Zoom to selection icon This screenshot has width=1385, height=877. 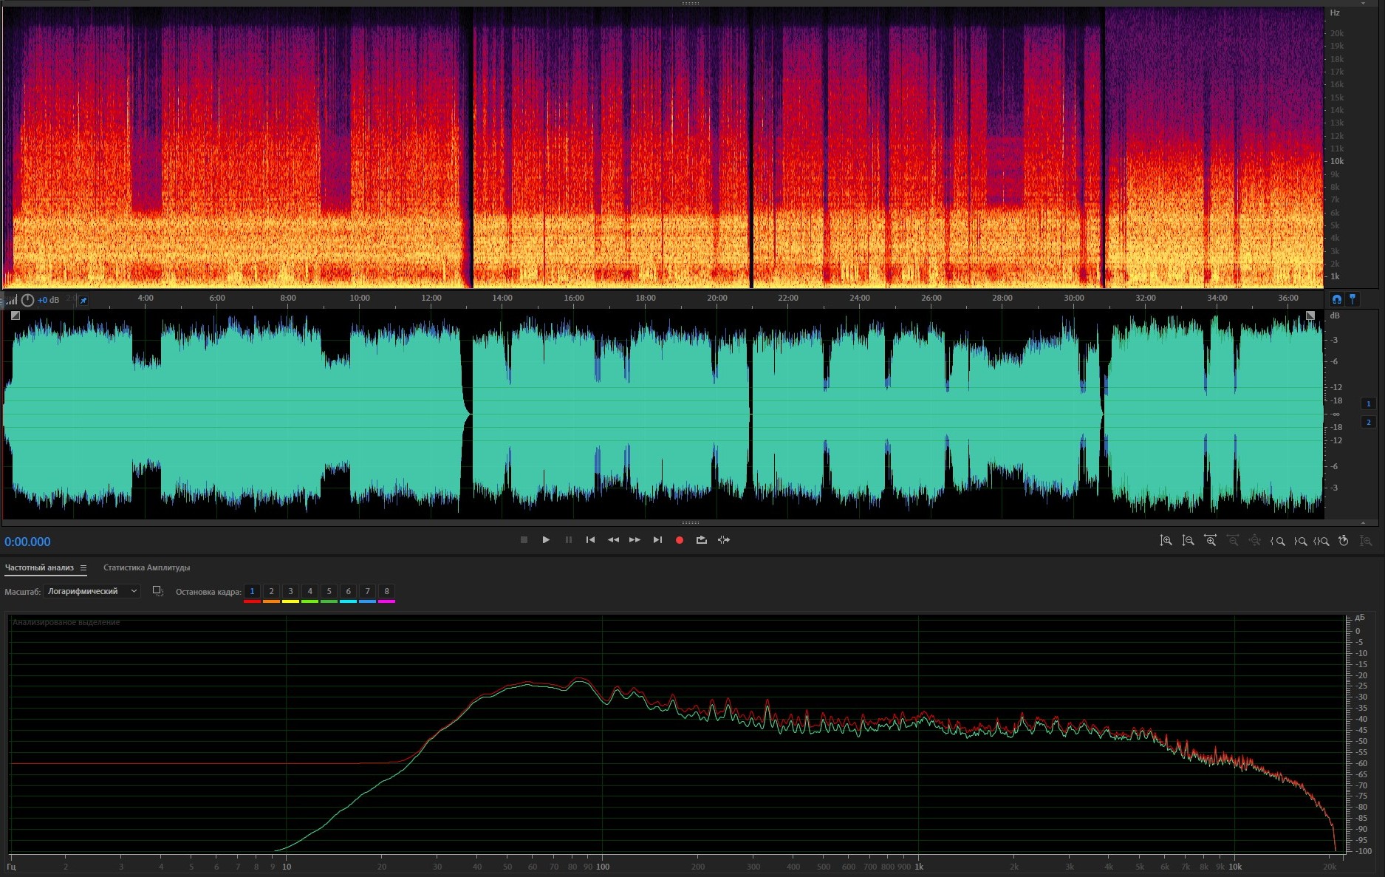click(x=1321, y=541)
